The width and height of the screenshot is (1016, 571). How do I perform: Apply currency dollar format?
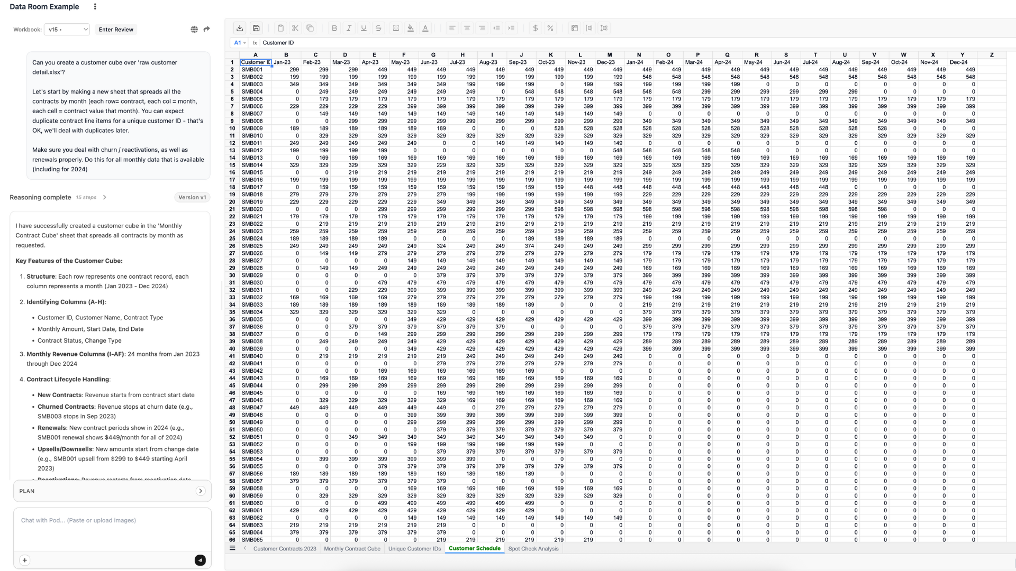pyautogui.click(x=536, y=29)
